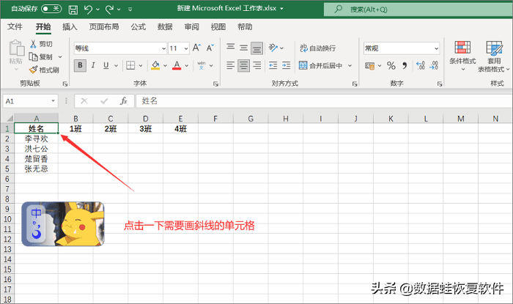Toggle center horizontal alignment
The image size is (513, 304).
[x=243, y=65]
